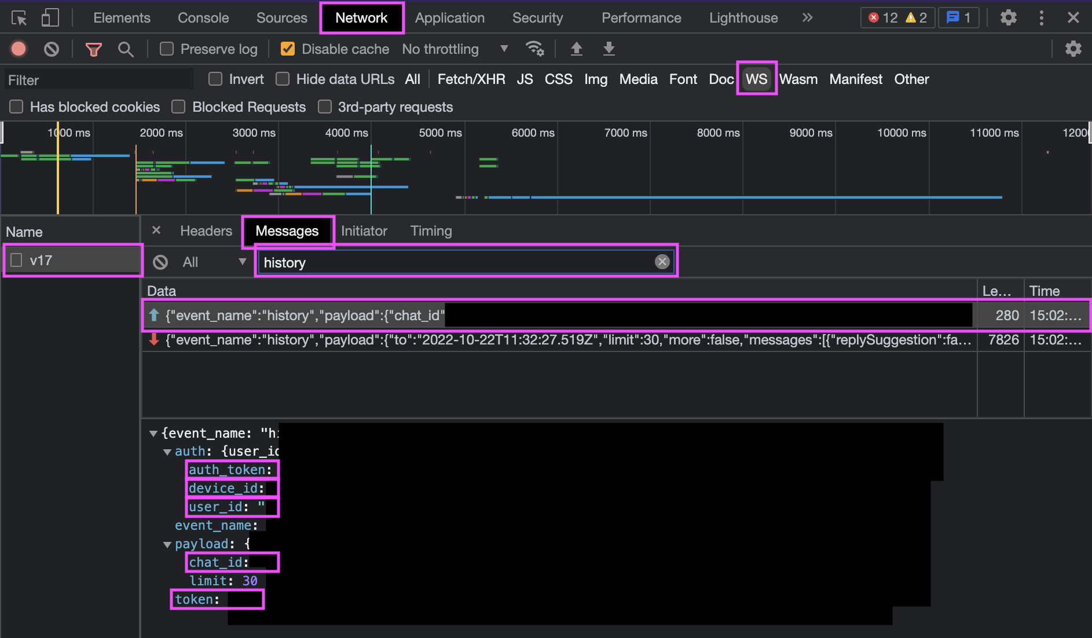1092x638 pixels.
Task: Toggle the network filter funnel icon
Action: coord(93,49)
